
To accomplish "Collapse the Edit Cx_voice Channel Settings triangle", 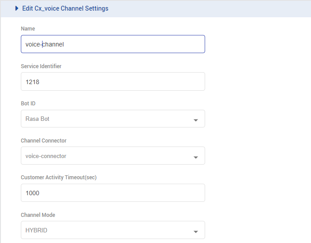I will (17, 8).
